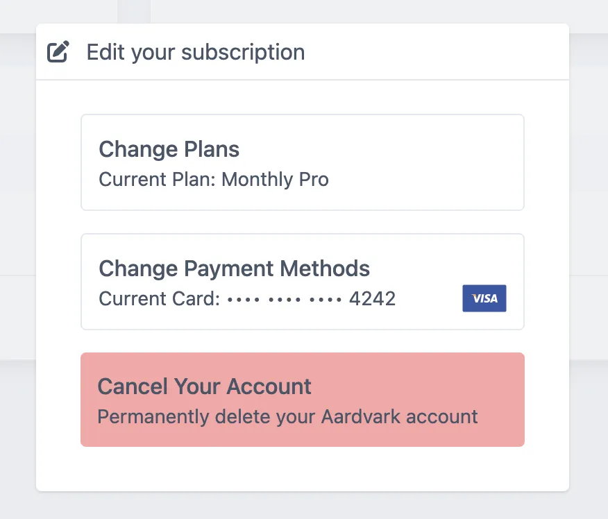Click the Current Plan: Monthly Pro text
Viewport: 608px width, 519px height.
pyautogui.click(x=214, y=179)
